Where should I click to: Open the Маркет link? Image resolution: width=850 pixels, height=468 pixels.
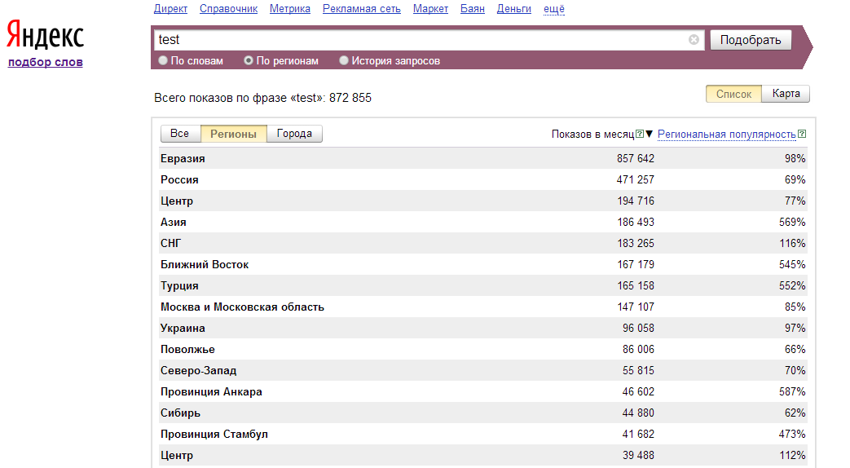point(430,9)
